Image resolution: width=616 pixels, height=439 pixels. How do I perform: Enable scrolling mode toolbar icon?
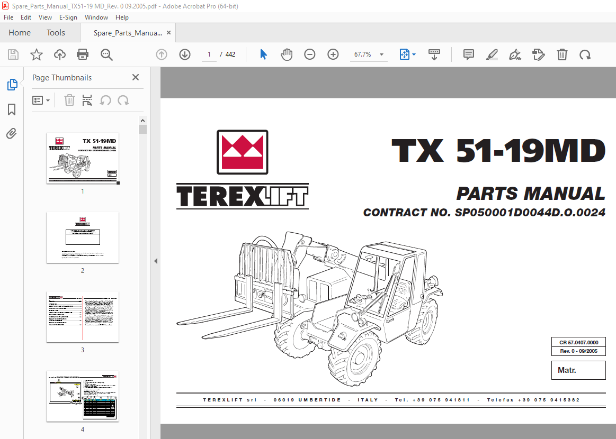point(434,54)
